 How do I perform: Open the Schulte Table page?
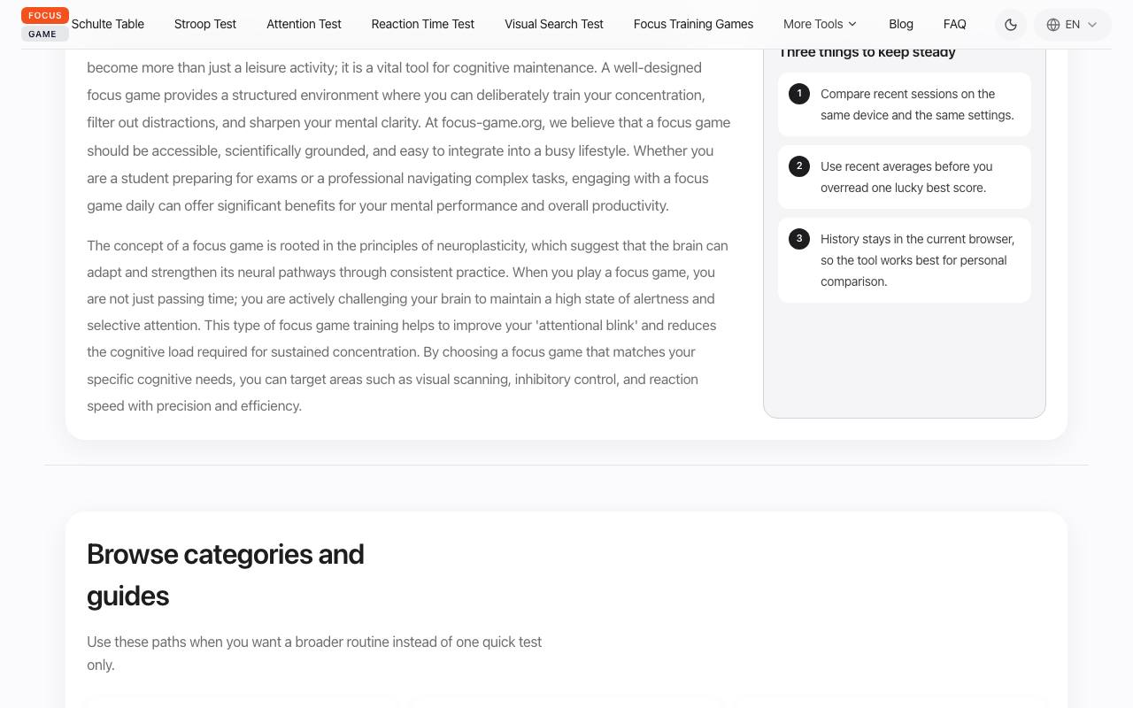click(x=108, y=24)
